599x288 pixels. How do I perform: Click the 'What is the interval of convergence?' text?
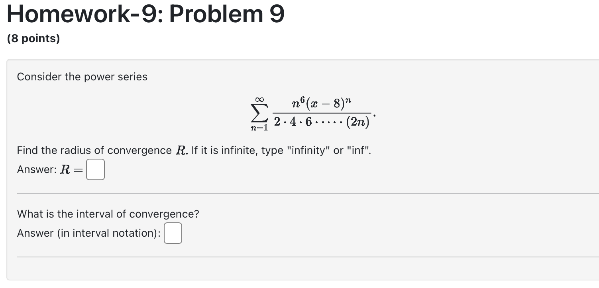coord(108,214)
